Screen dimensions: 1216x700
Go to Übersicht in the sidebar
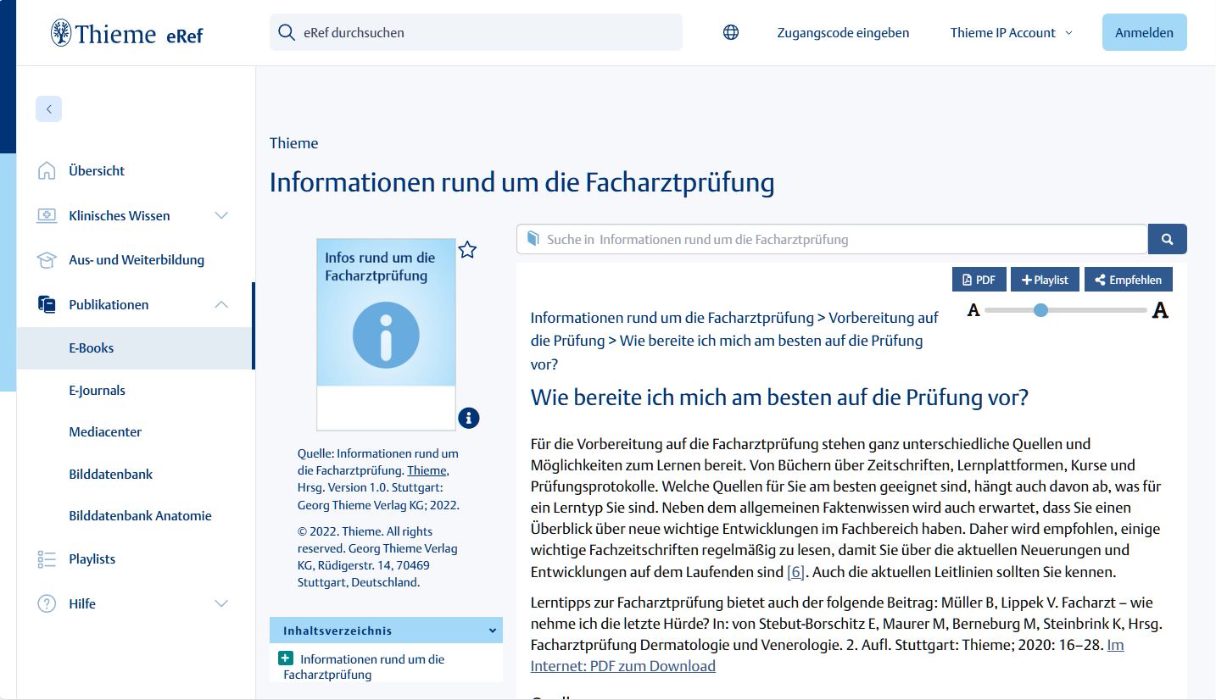coord(97,170)
